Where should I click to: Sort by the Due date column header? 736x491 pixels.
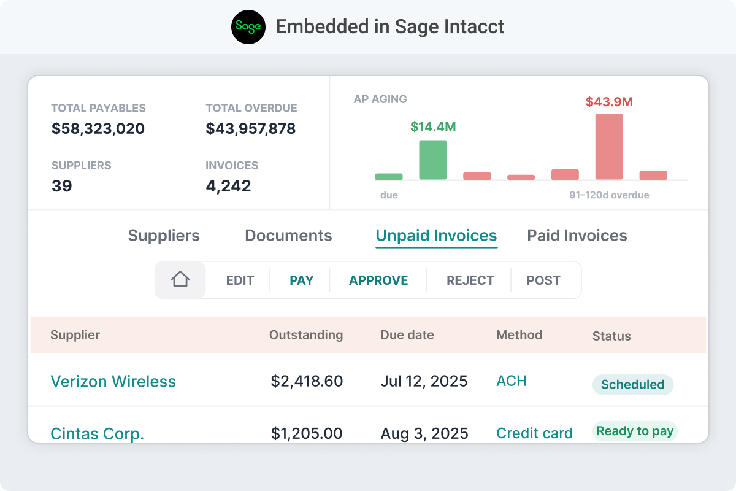(407, 335)
